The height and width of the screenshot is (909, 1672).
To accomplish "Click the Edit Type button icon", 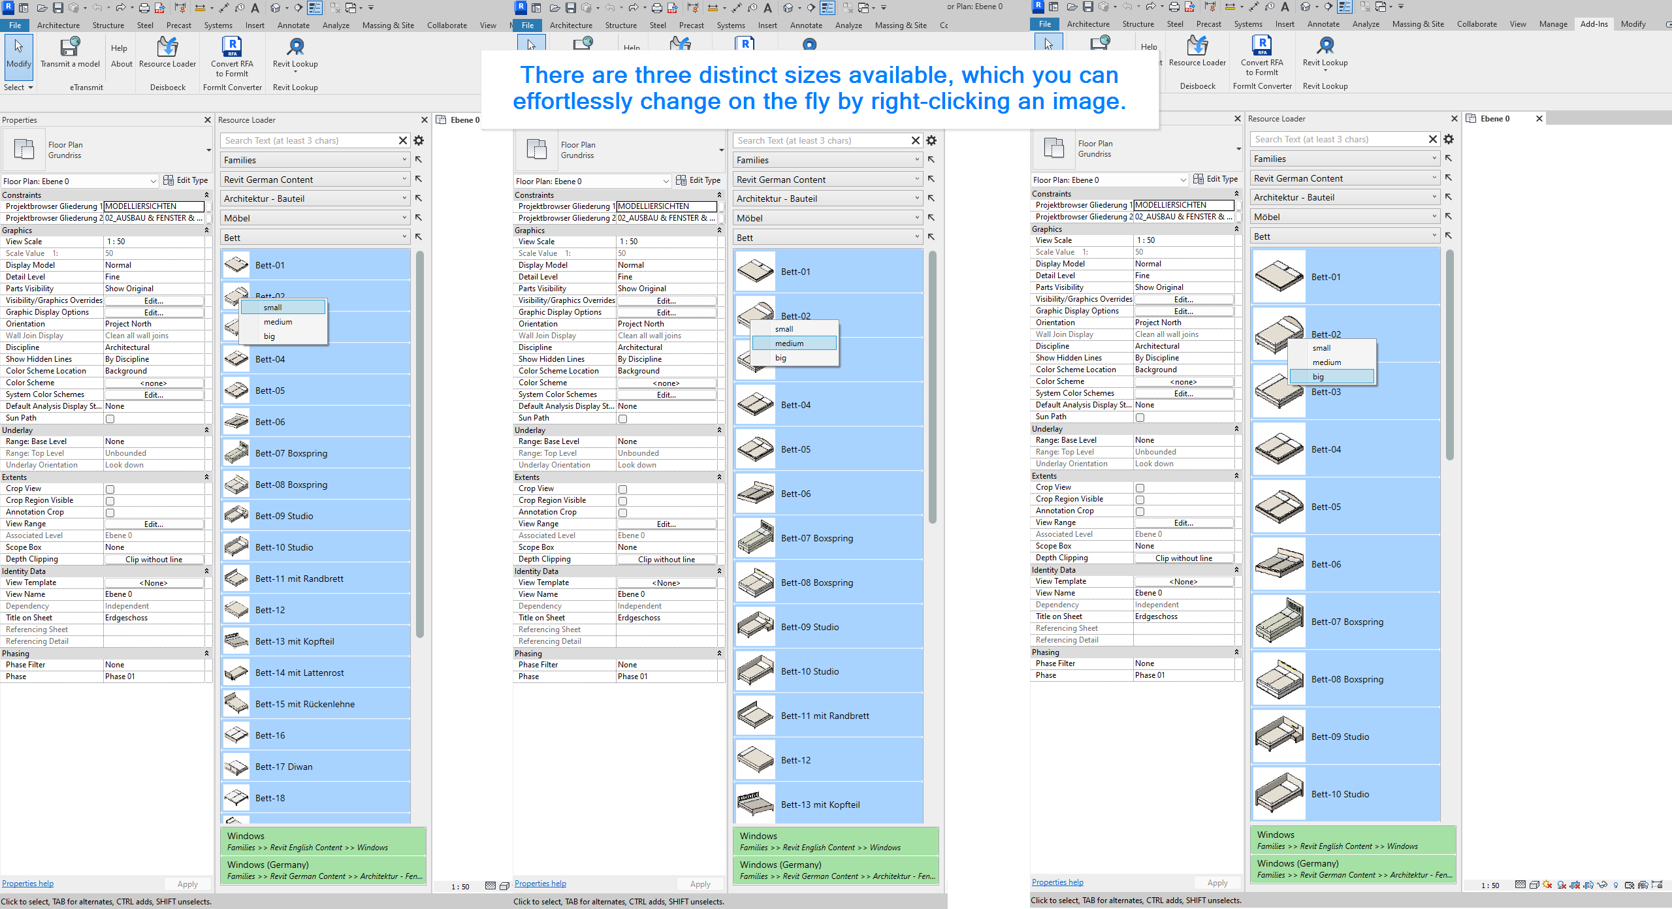I will pos(169,180).
